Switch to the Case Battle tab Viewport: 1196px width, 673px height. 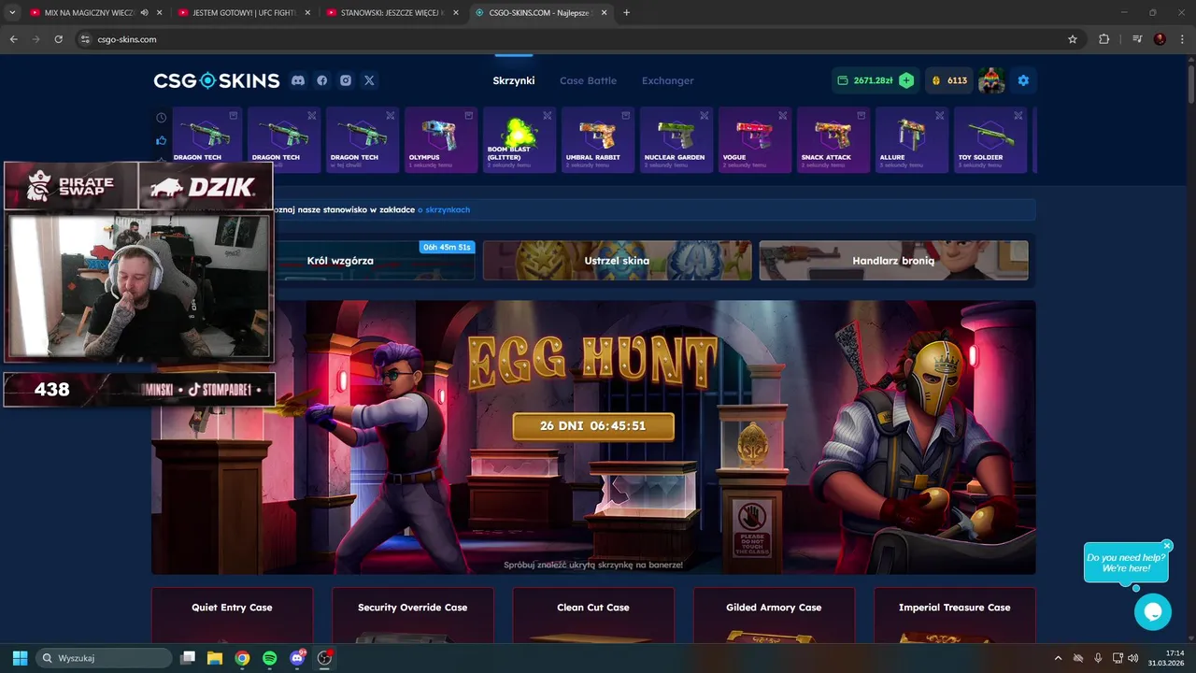coord(588,80)
